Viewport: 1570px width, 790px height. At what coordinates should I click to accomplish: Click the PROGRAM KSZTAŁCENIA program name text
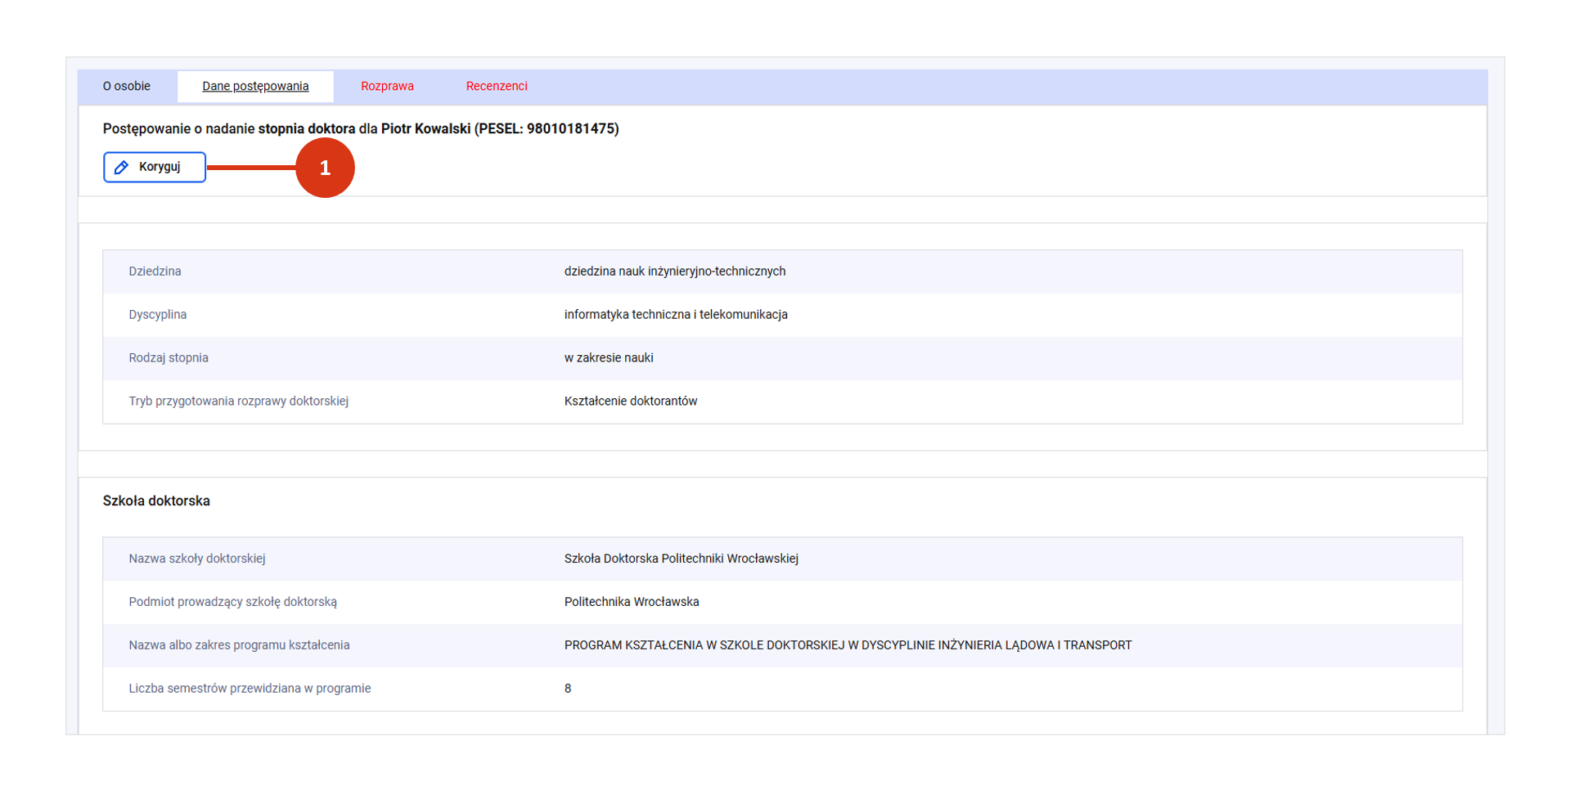(x=848, y=646)
